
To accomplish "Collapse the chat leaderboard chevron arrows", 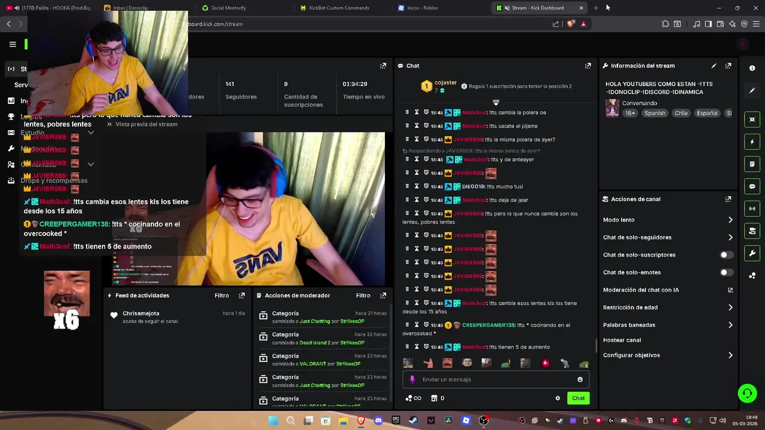I will point(495,103).
